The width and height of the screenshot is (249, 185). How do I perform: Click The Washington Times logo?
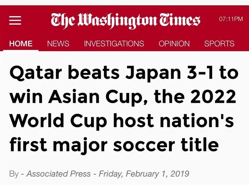click(126, 20)
